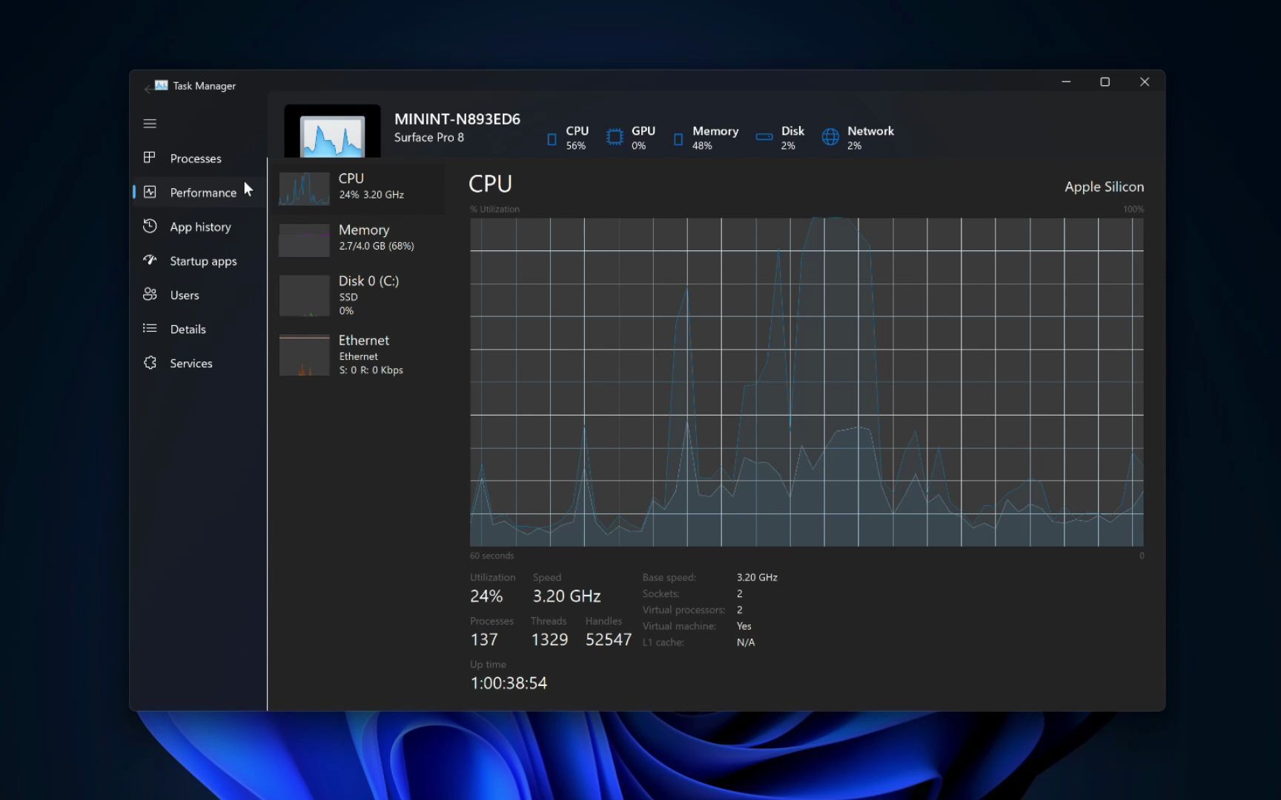Click the Startup apps rocket icon

tap(150, 261)
